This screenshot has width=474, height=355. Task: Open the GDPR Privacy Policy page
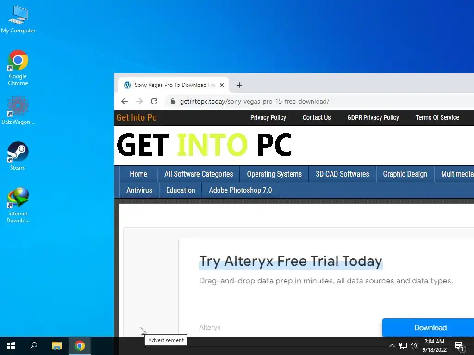[373, 117]
